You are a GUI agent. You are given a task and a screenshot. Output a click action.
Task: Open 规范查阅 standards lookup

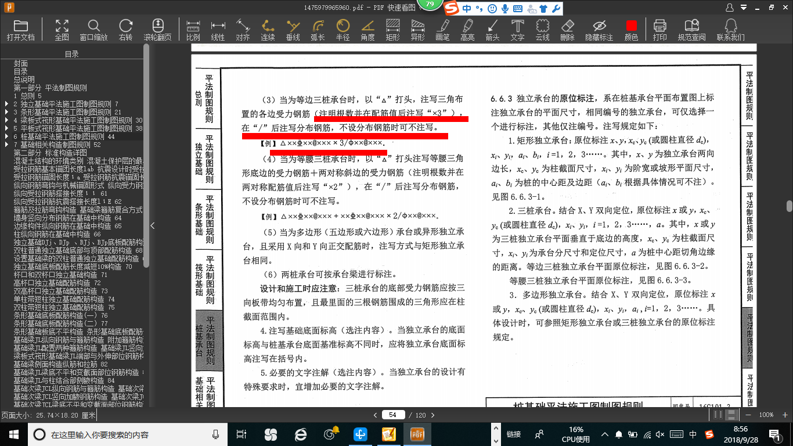(x=691, y=30)
